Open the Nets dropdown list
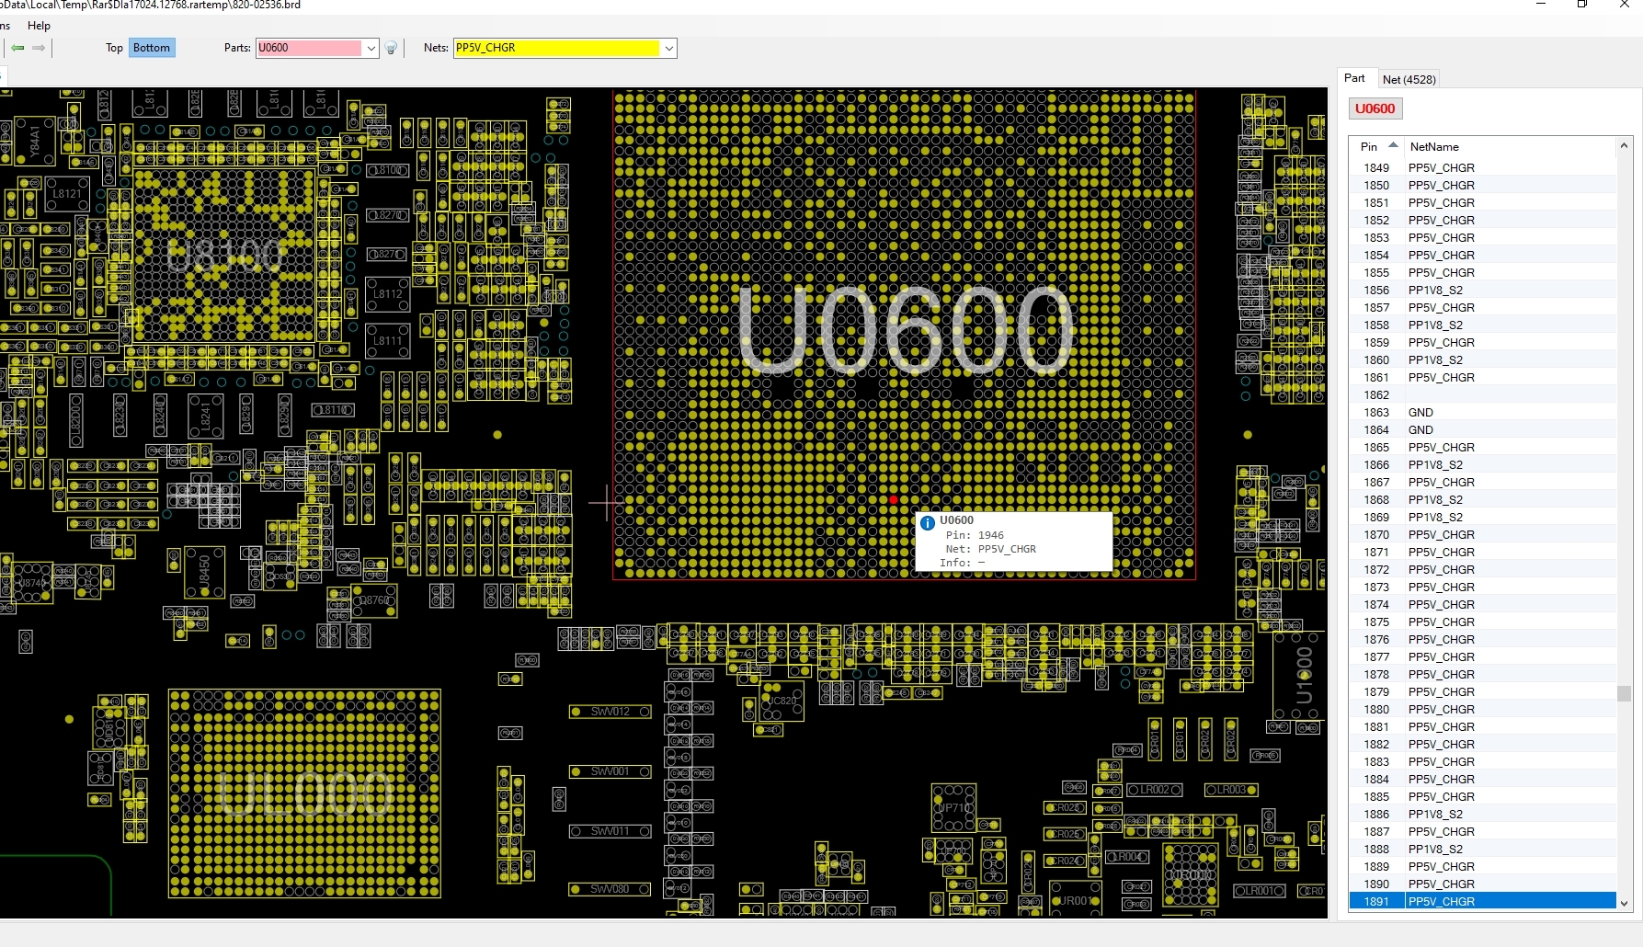Viewport: 1643px width, 947px height. (669, 48)
